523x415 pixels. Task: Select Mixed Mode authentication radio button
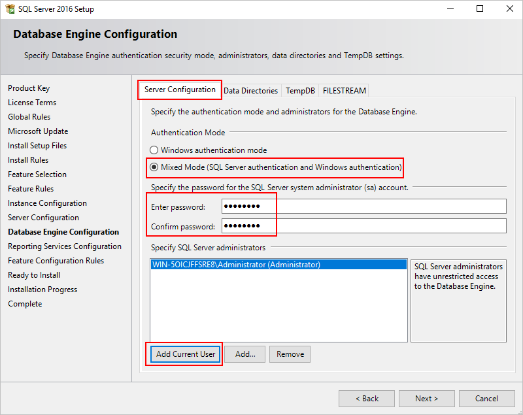(x=154, y=167)
